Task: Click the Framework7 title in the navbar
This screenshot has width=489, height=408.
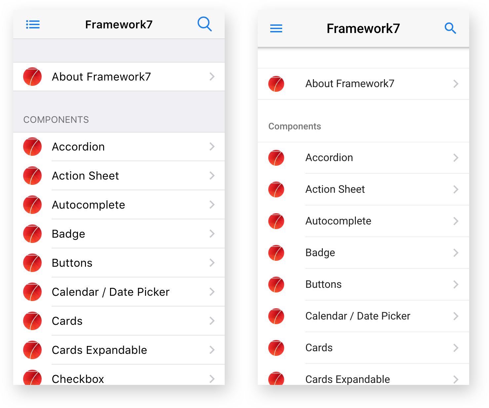Action: pyautogui.click(x=119, y=24)
